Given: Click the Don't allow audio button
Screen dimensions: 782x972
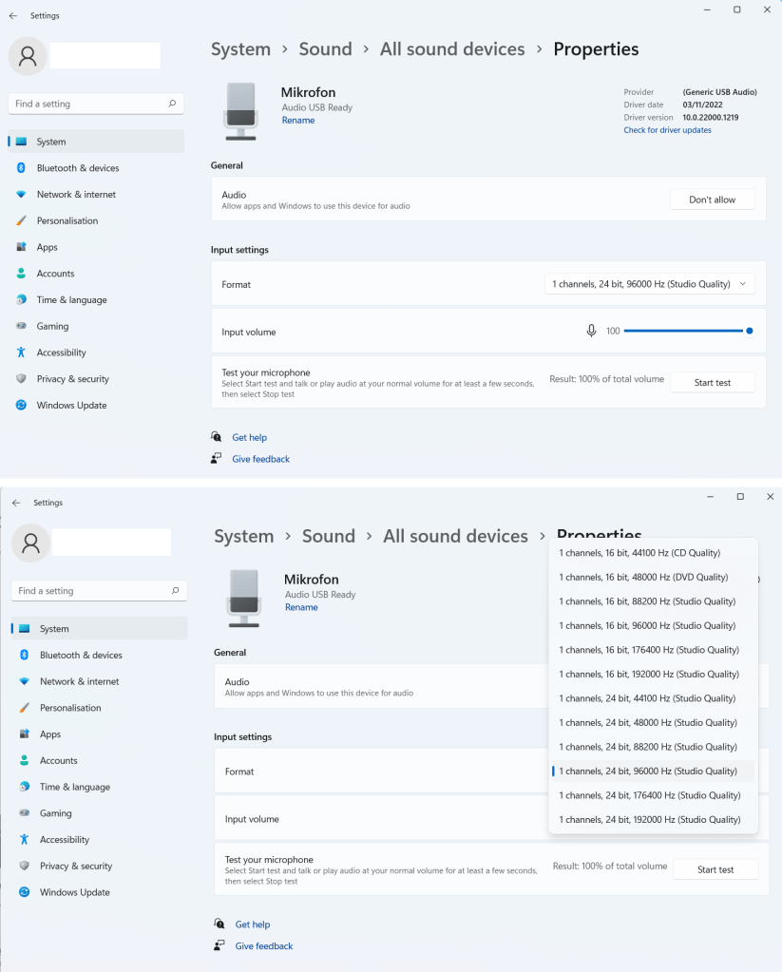Looking at the screenshot, I should (712, 200).
